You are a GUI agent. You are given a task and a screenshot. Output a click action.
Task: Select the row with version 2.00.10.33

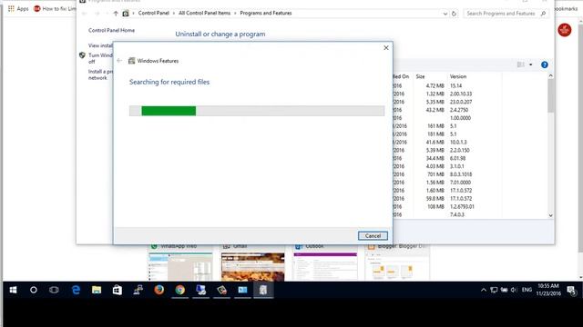(x=461, y=94)
